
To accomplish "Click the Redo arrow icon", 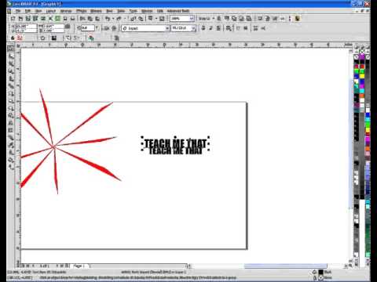I will [x=119, y=19].
